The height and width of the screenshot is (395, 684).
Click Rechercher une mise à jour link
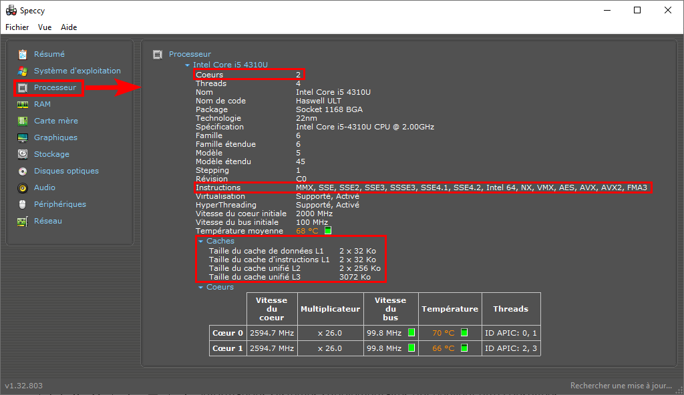point(621,386)
